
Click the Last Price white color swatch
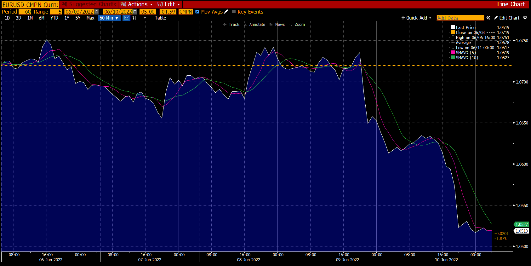point(453,27)
